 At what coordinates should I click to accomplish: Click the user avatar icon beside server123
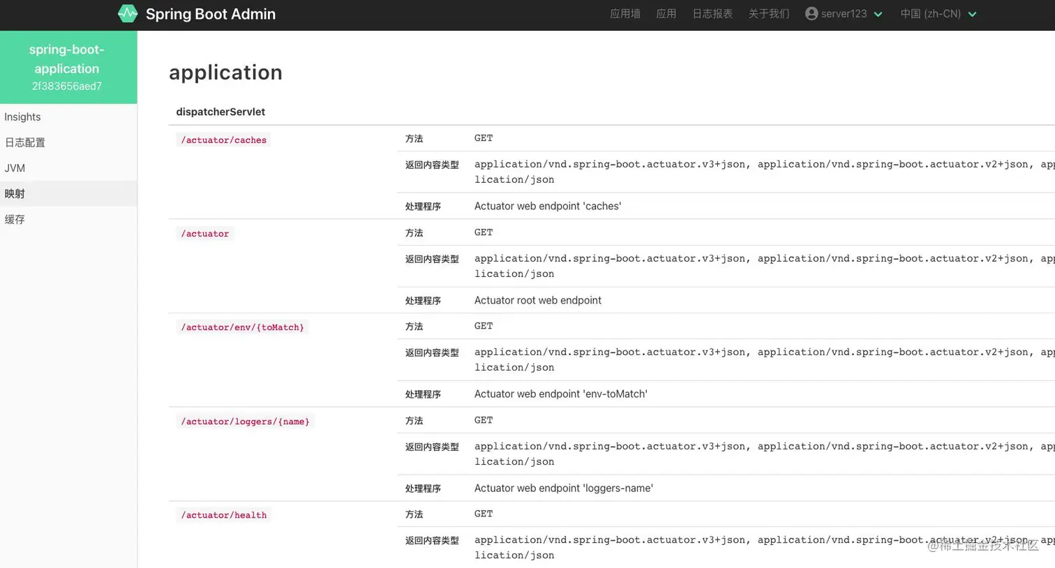(x=811, y=13)
